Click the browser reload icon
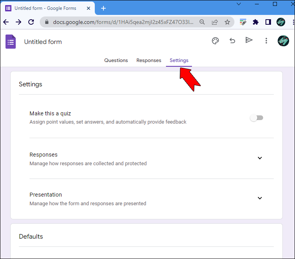Image resolution: width=295 pixels, height=259 pixels. [x=31, y=22]
